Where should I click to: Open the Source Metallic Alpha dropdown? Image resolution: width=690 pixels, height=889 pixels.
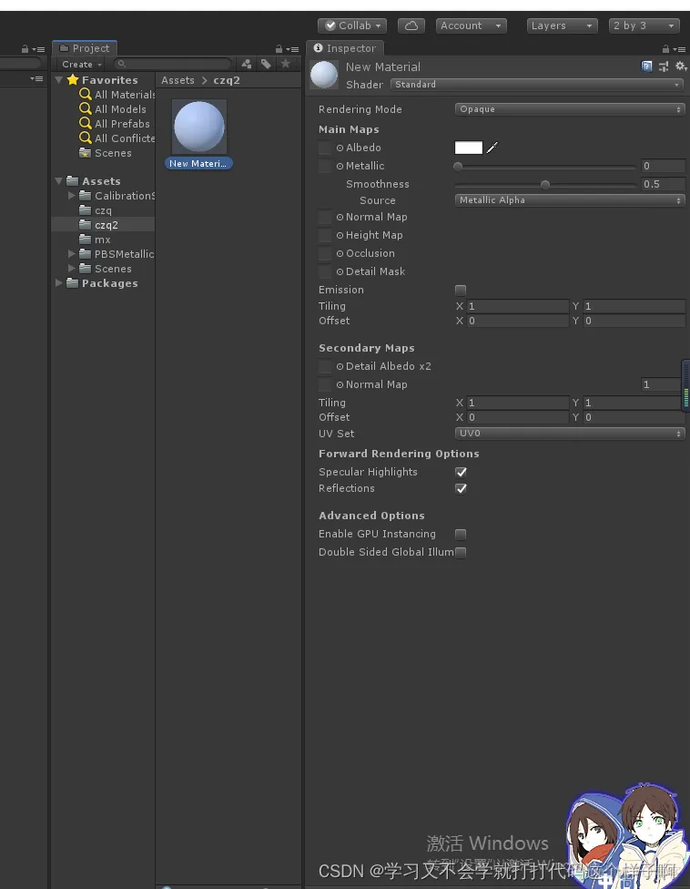pyautogui.click(x=570, y=200)
